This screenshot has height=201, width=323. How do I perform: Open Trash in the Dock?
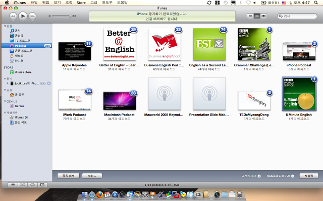pyautogui.click(x=240, y=194)
